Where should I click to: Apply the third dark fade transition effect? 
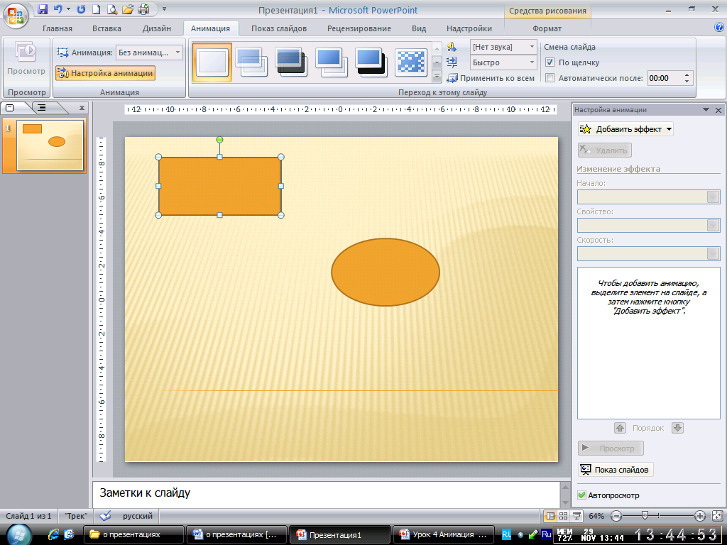click(x=292, y=62)
